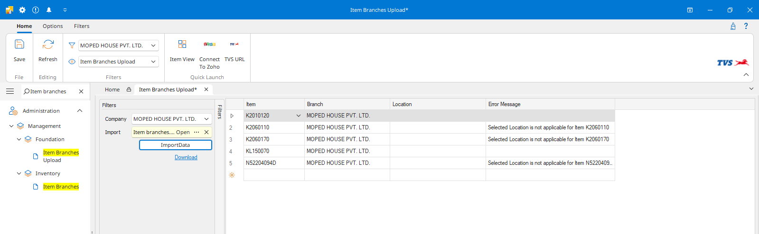Switch to the Options ribbon tab

click(53, 26)
